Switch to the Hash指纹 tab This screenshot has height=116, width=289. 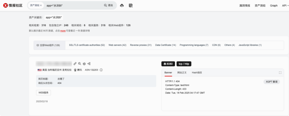coord(197,73)
